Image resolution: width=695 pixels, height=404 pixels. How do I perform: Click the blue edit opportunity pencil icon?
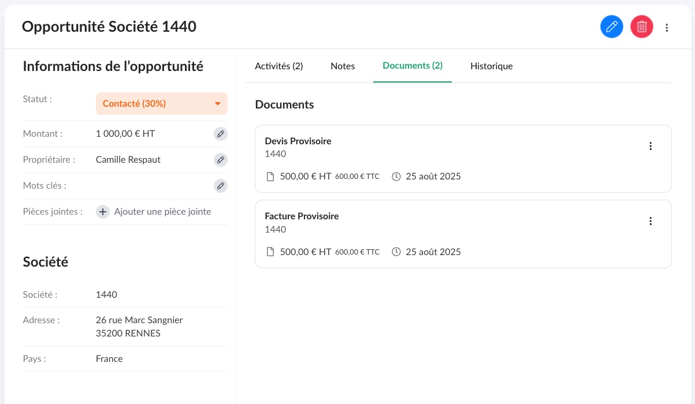(612, 27)
